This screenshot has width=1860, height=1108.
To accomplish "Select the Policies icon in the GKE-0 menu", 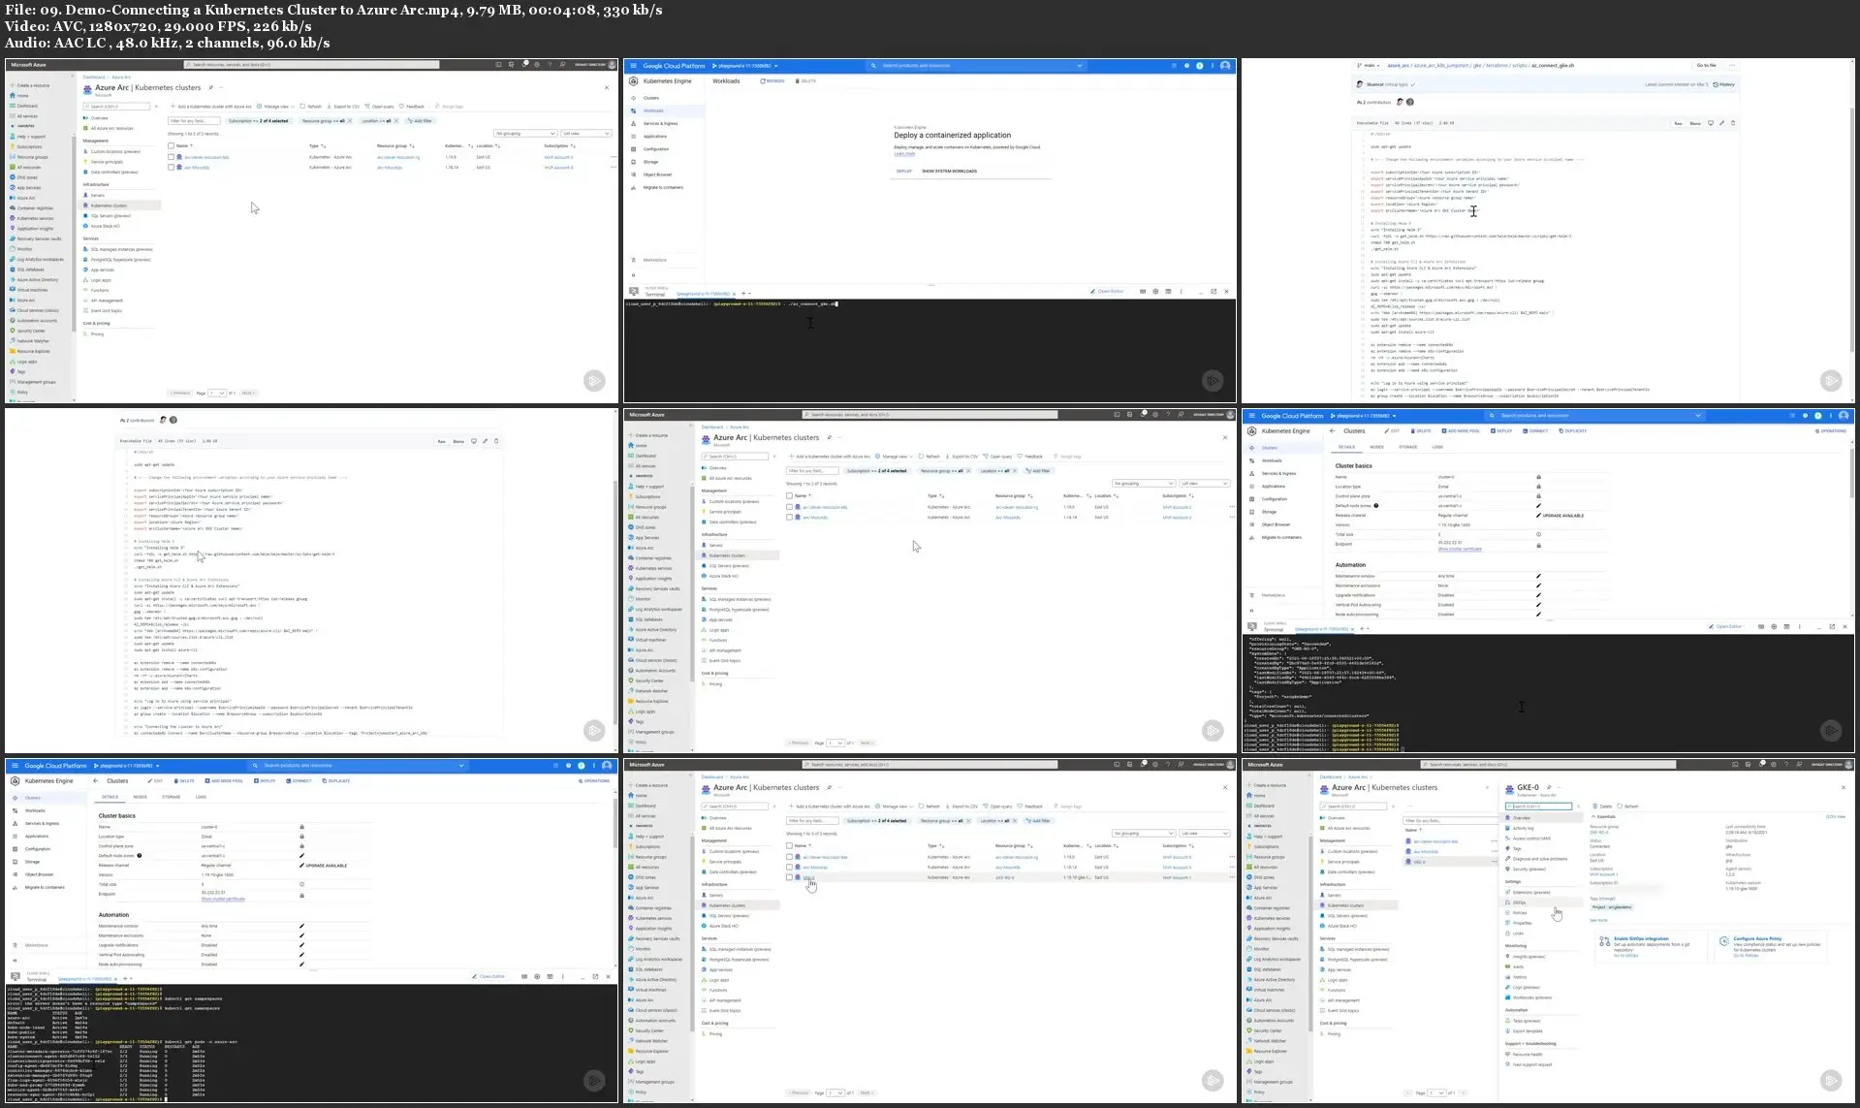I will coord(1508,912).
